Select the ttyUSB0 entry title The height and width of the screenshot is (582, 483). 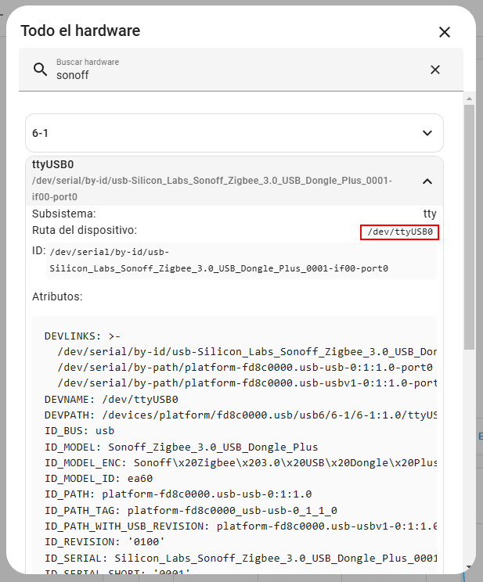(53, 165)
